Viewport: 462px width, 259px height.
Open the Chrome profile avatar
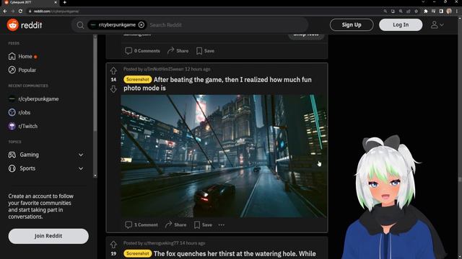pyautogui.click(x=449, y=12)
